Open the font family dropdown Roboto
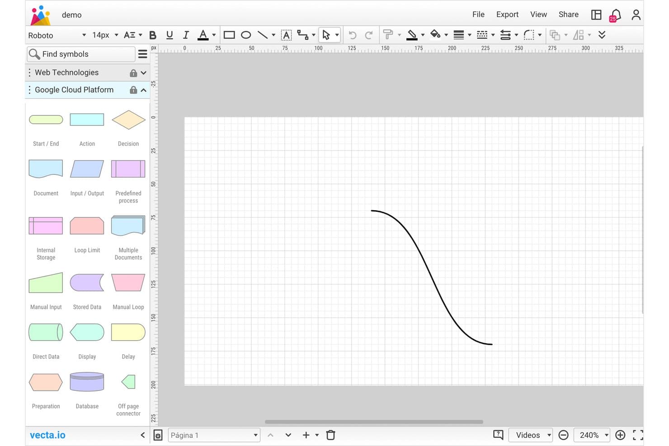This screenshot has height=446, width=669. (57, 35)
